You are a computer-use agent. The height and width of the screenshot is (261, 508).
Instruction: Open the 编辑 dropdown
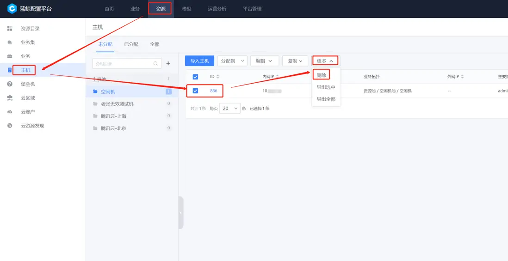pyautogui.click(x=265, y=61)
